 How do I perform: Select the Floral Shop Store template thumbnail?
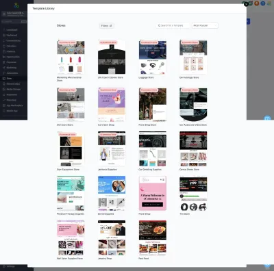(x=153, y=105)
